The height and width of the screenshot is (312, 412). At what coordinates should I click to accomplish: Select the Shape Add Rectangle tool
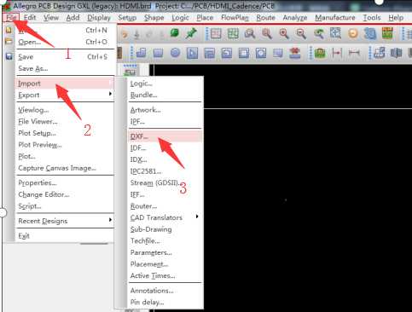[158, 53]
